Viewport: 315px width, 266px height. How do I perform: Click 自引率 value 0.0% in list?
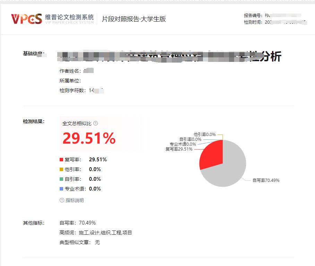click(x=95, y=179)
